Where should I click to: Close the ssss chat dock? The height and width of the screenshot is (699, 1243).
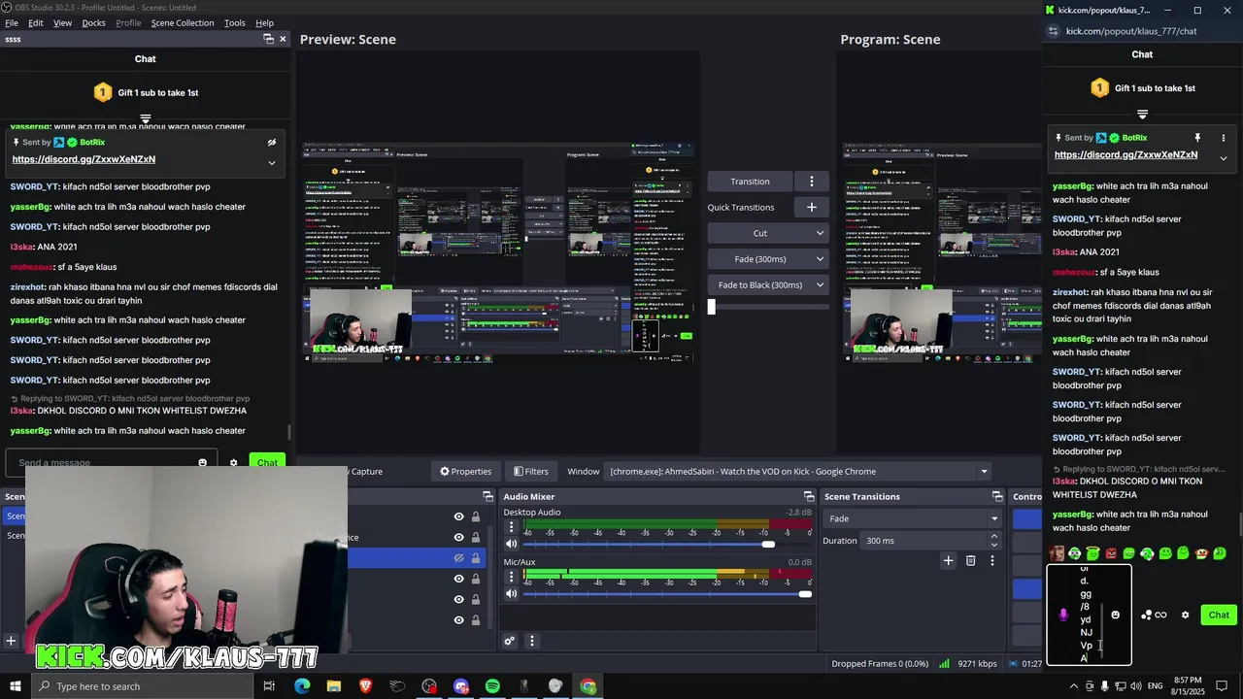(x=283, y=39)
